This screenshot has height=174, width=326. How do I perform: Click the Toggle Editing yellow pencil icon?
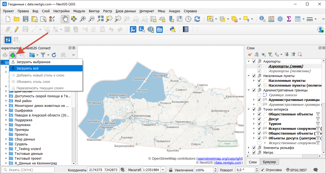[17, 29]
